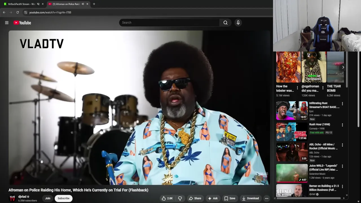Open options for the lobster Short
This screenshot has width=361, height=203.
tap(297, 88)
